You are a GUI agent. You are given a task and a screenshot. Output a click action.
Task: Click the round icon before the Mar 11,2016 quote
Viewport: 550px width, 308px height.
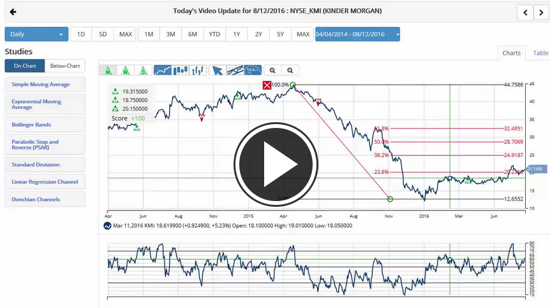pos(107,226)
